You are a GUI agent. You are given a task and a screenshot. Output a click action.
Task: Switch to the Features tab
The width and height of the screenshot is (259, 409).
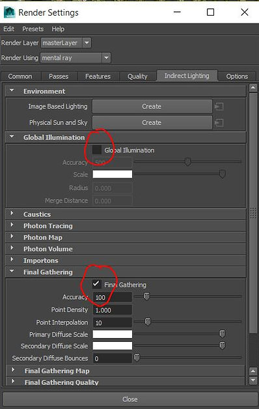(98, 76)
